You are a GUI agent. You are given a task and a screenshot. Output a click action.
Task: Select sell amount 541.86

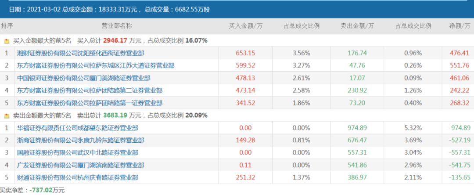coord(357,166)
